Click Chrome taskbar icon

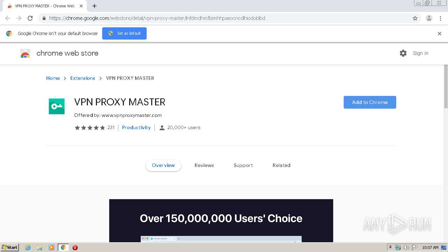pos(63,247)
